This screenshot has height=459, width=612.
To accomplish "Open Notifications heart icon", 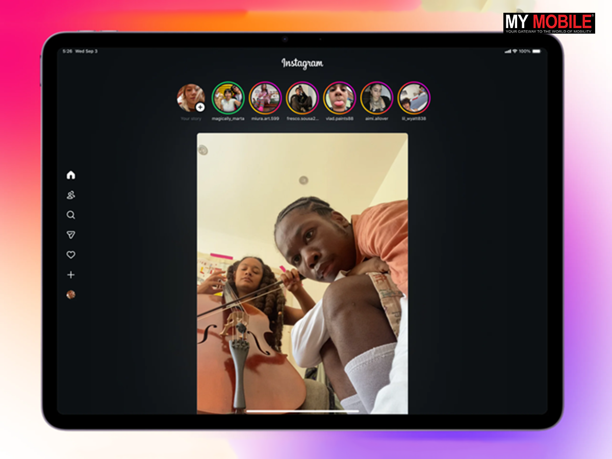I will point(71,254).
